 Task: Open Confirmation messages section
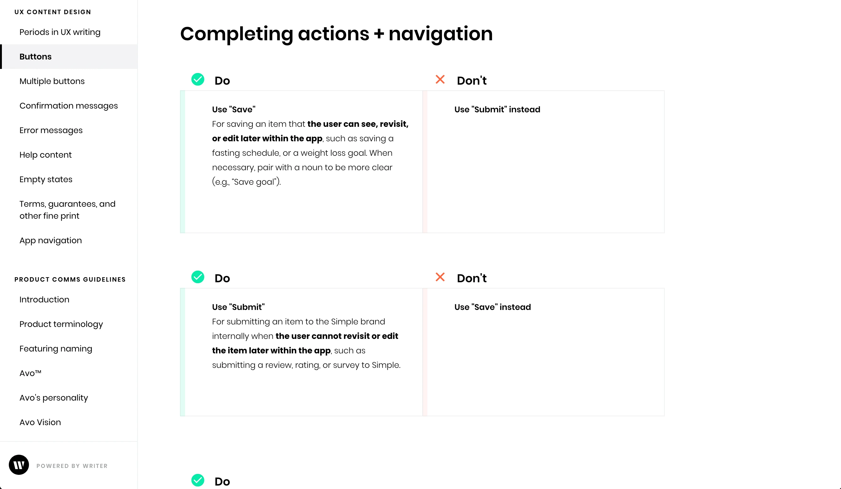click(x=68, y=106)
